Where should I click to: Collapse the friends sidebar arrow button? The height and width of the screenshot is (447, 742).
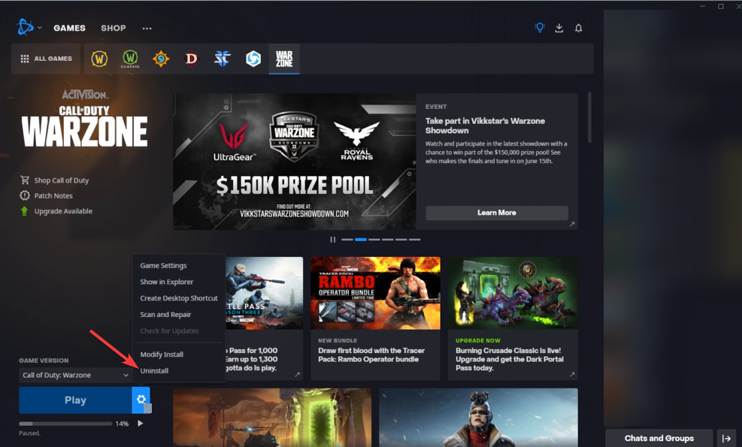click(x=726, y=438)
